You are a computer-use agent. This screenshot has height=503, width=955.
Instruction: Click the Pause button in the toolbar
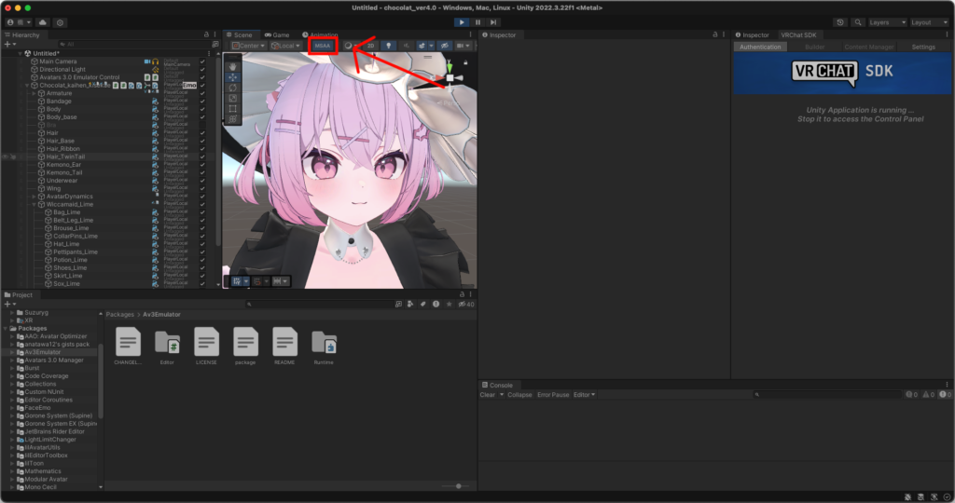[477, 21]
